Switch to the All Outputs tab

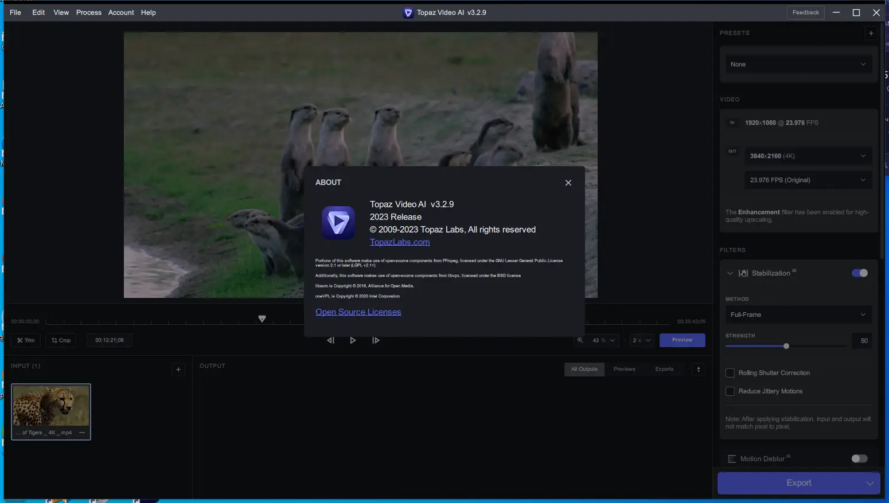point(584,370)
